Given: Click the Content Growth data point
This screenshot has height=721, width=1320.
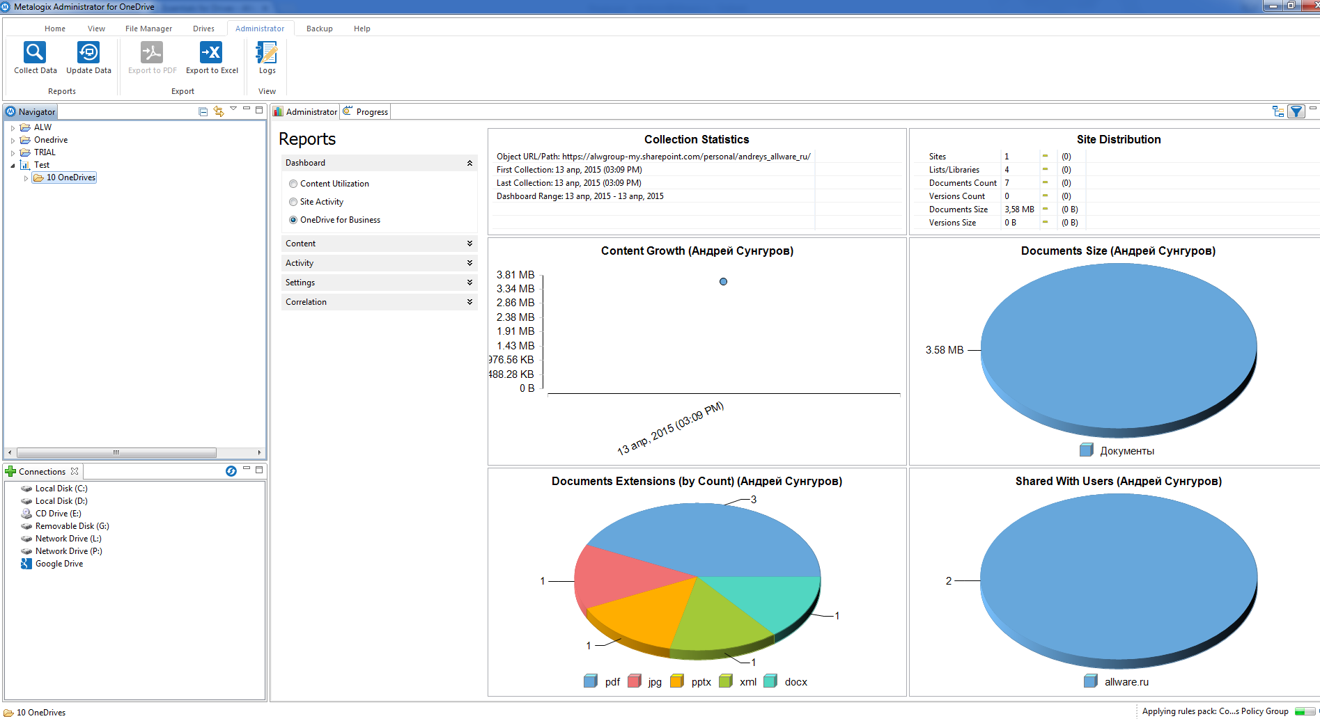Looking at the screenshot, I should point(723,282).
